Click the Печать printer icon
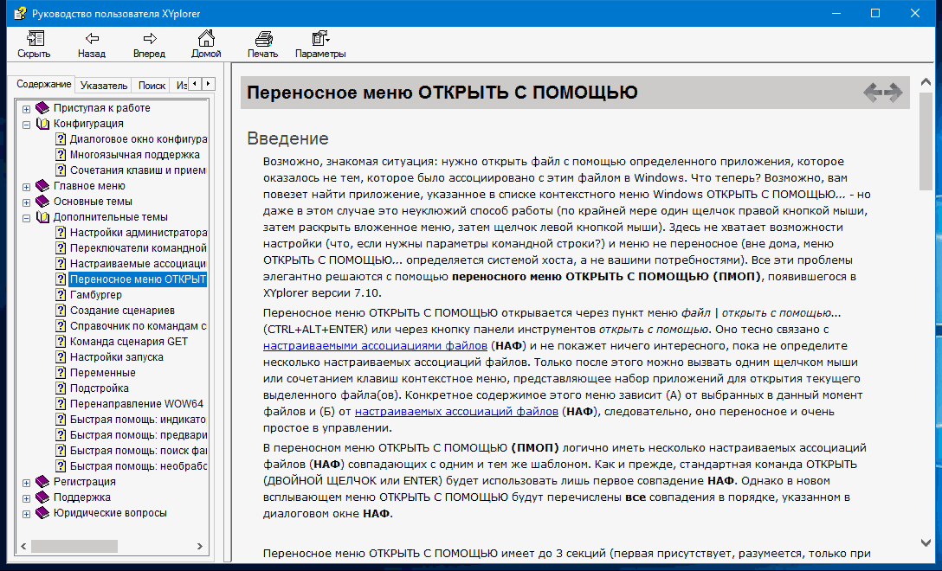 coord(263,39)
